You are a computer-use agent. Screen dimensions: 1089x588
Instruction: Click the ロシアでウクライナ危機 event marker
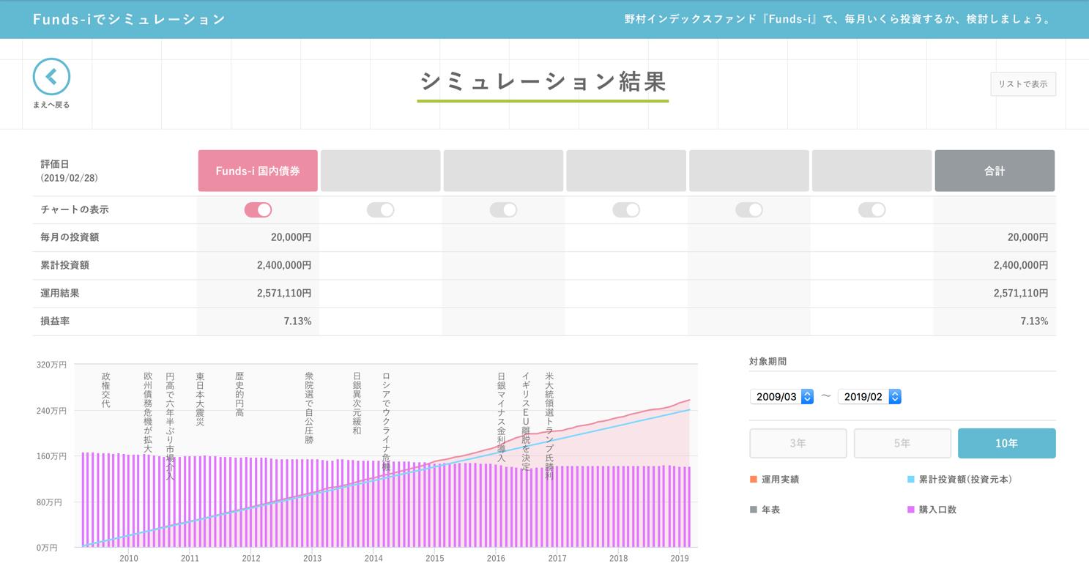pos(386,422)
